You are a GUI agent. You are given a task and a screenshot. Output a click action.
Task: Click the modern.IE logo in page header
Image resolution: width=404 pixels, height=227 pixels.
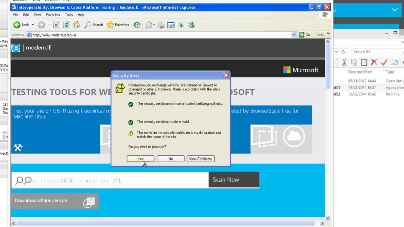(31, 48)
